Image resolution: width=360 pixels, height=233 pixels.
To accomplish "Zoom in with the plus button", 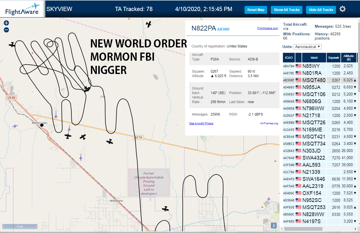I will [6, 23].
